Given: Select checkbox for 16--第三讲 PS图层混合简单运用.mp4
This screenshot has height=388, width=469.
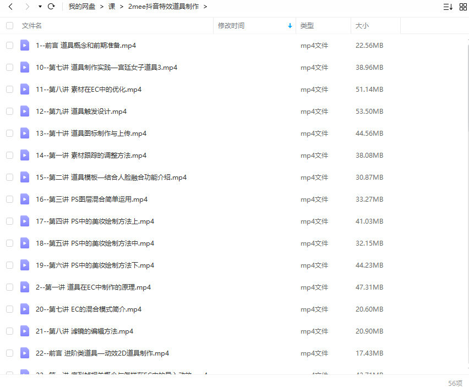Looking at the screenshot, I should pyautogui.click(x=9, y=199).
